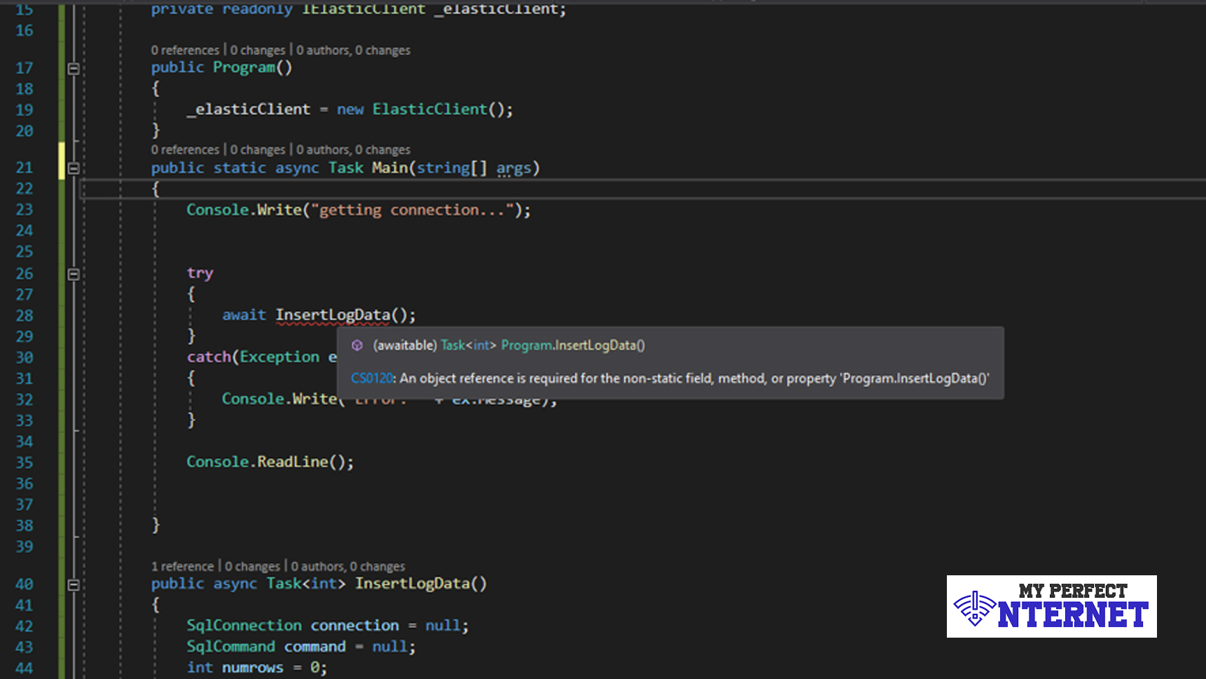The width and height of the screenshot is (1206, 679).
Task: Click the new keyword on line 19
Action: (350, 109)
